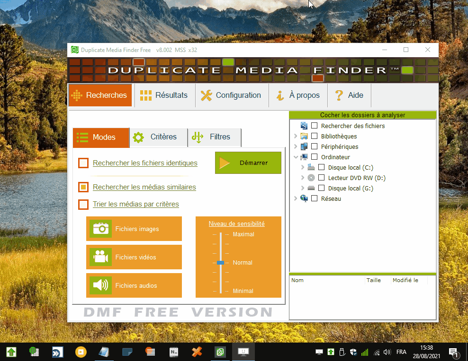Collapse the Ordinateur tree node
This screenshot has width=468, height=361.
click(296, 157)
